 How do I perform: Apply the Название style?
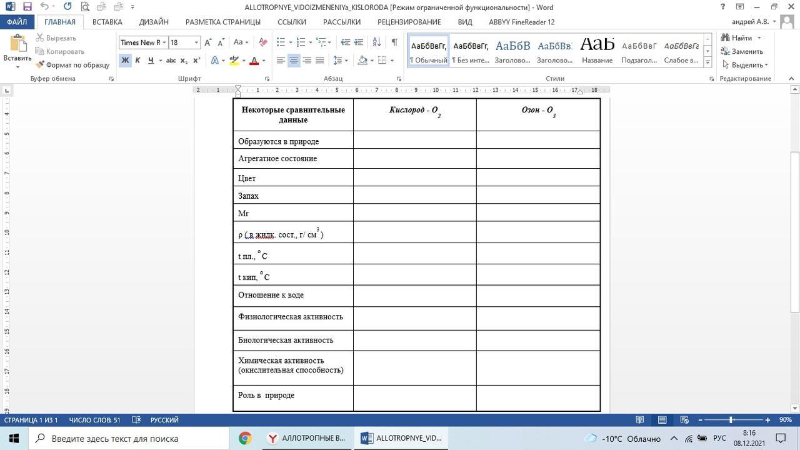click(x=597, y=50)
